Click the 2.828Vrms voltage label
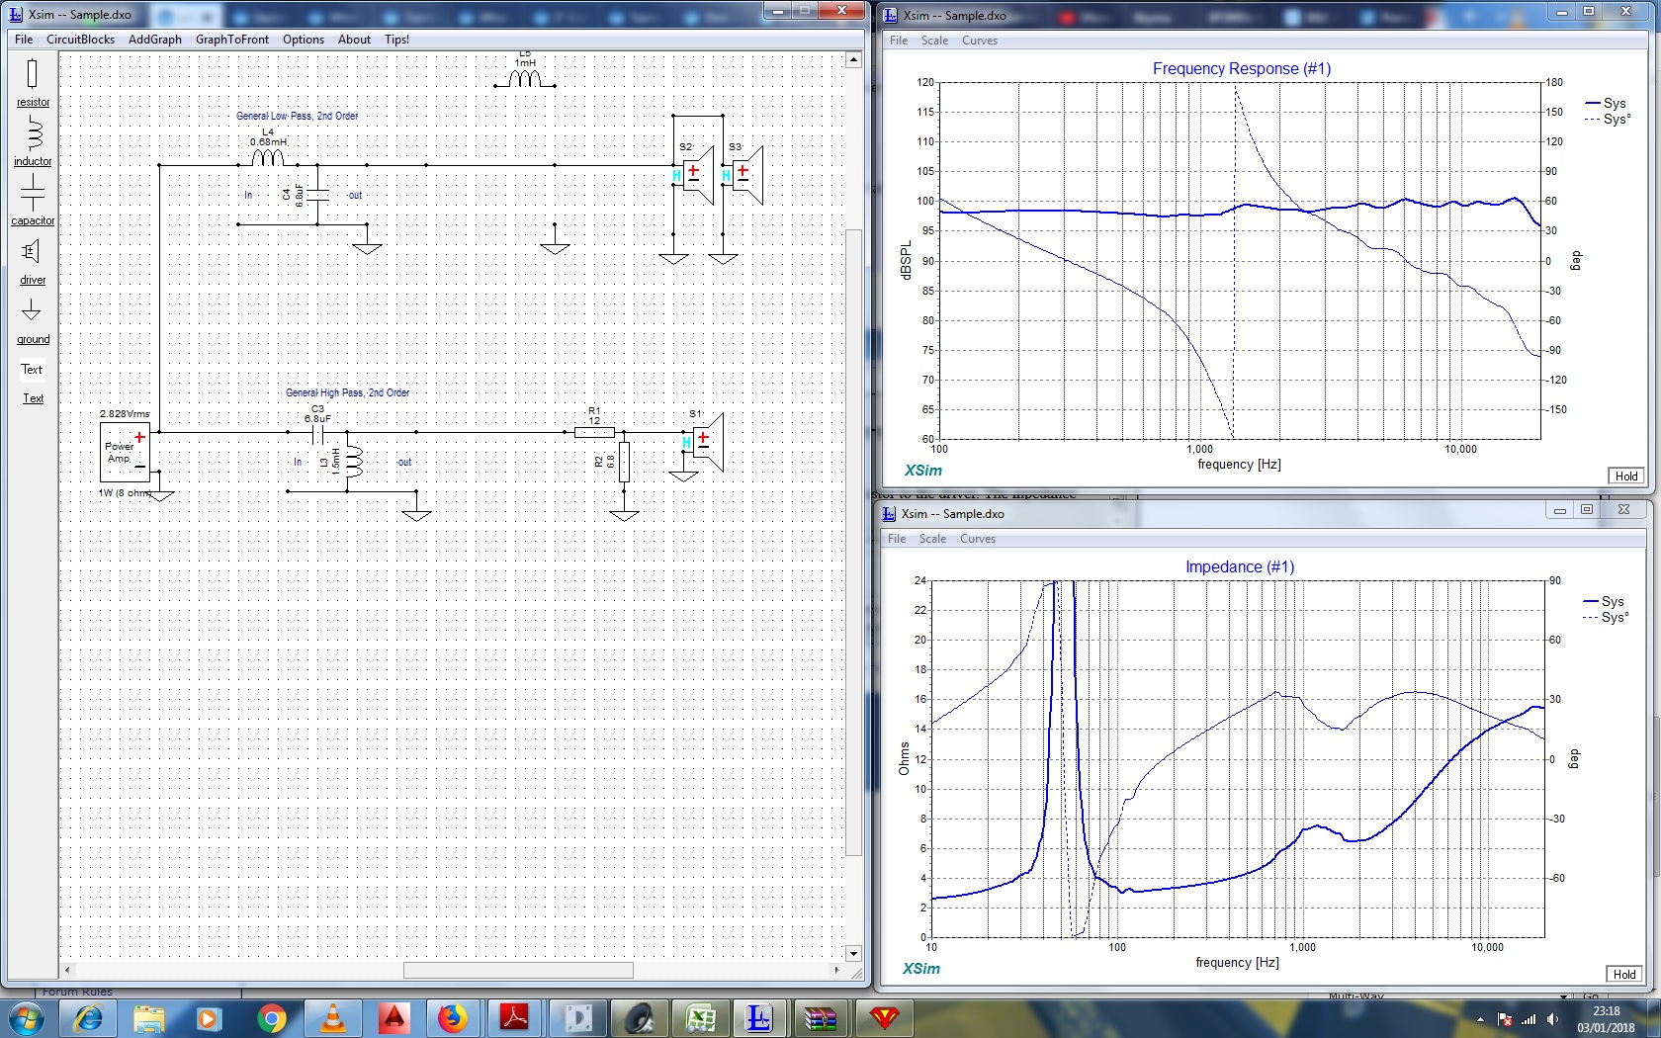The width and height of the screenshot is (1661, 1038). (x=125, y=413)
